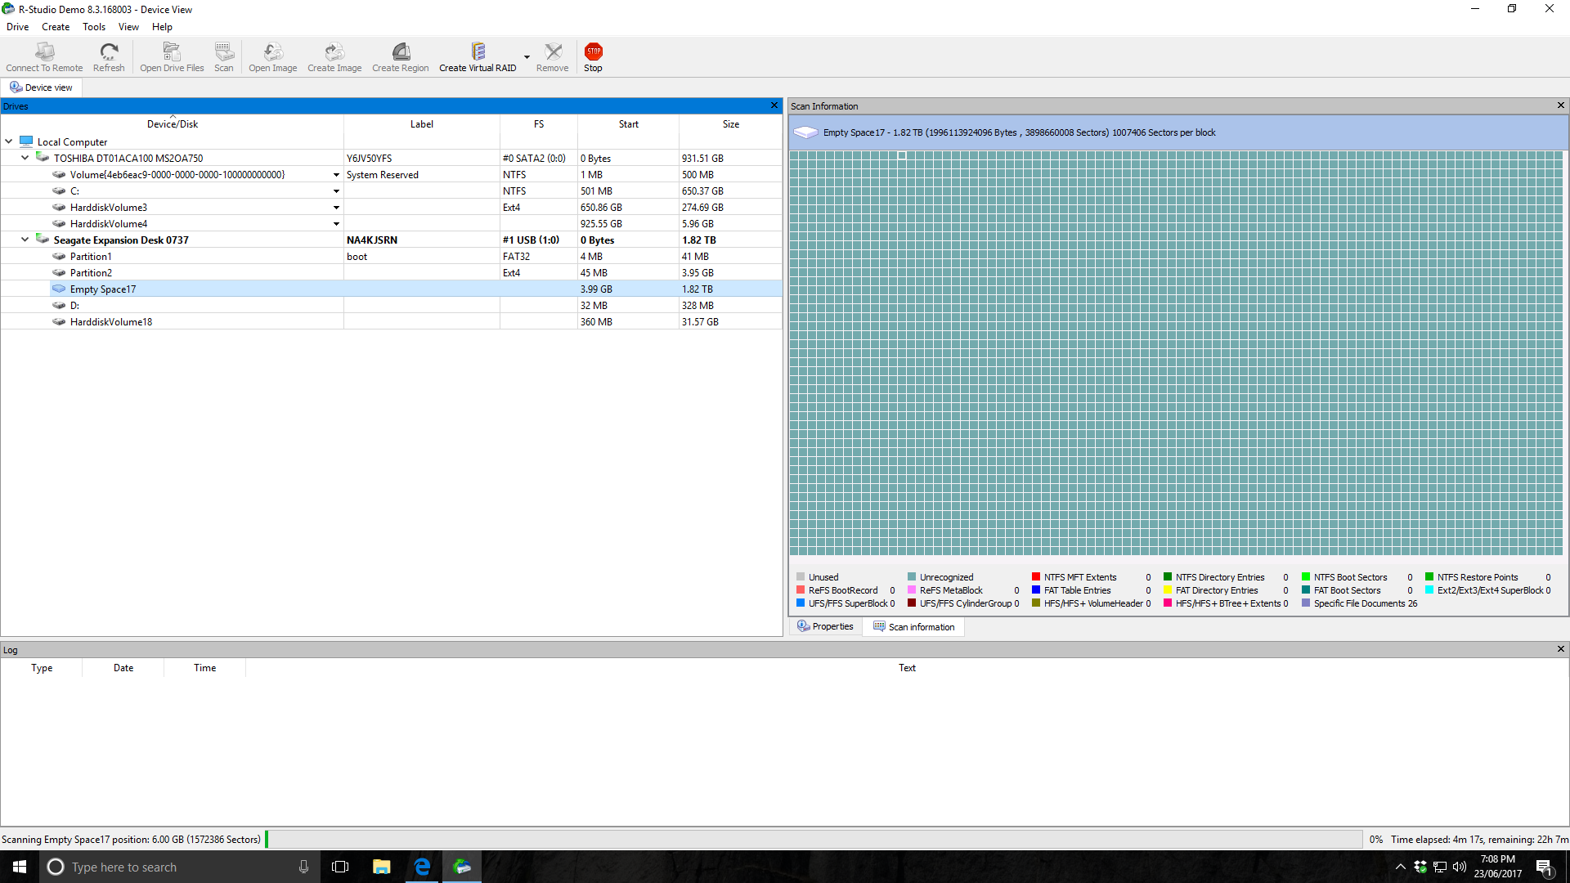1570x883 pixels.
Task: Click the Create Virtual RAID icon
Action: coord(478,57)
